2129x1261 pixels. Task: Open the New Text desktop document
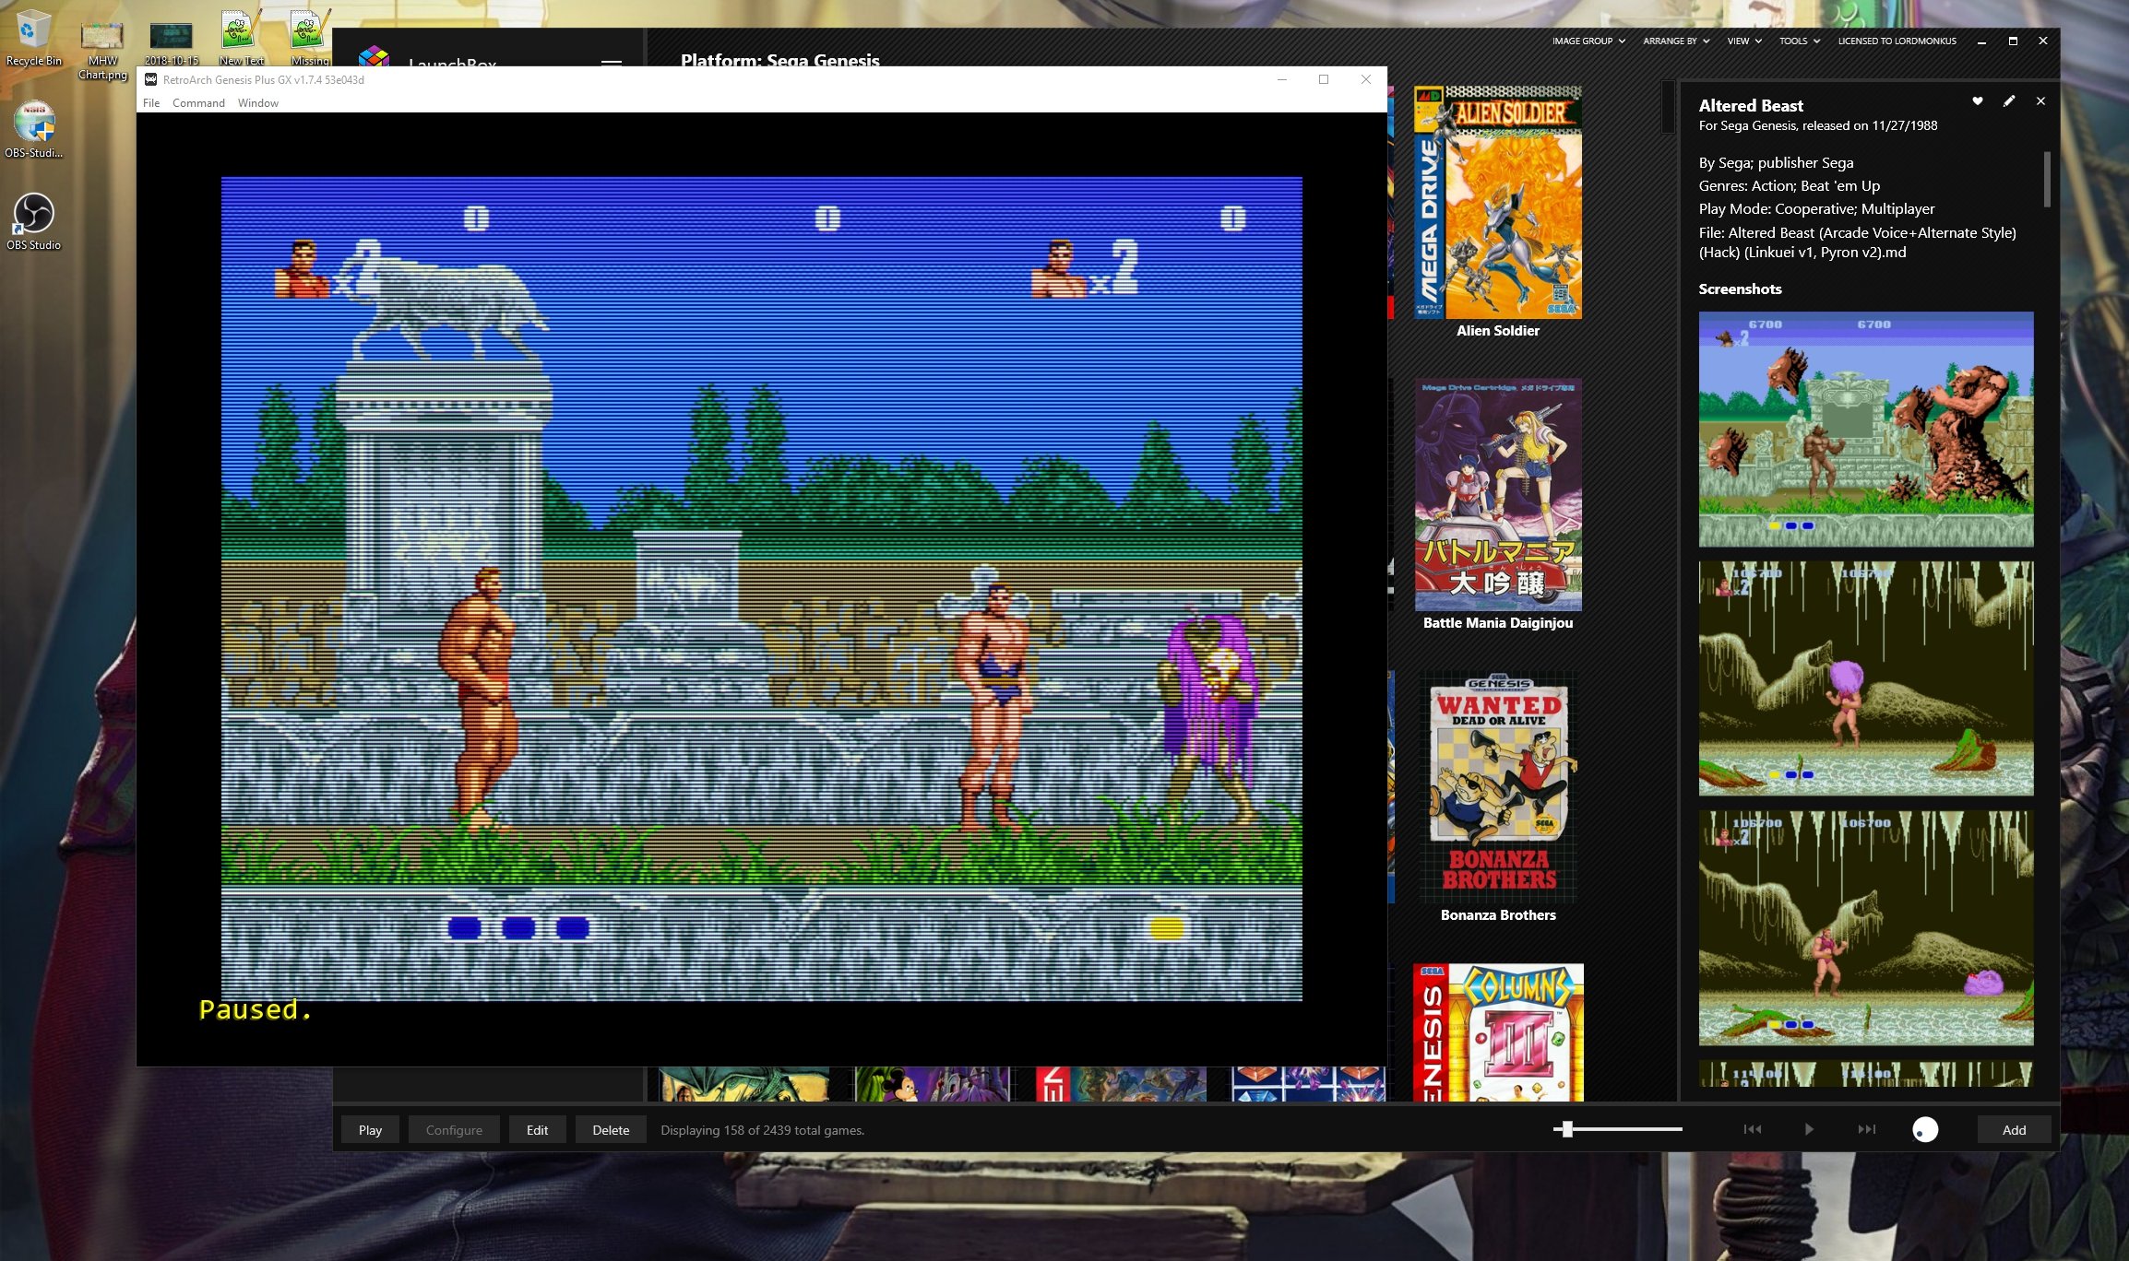[x=241, y=37]
